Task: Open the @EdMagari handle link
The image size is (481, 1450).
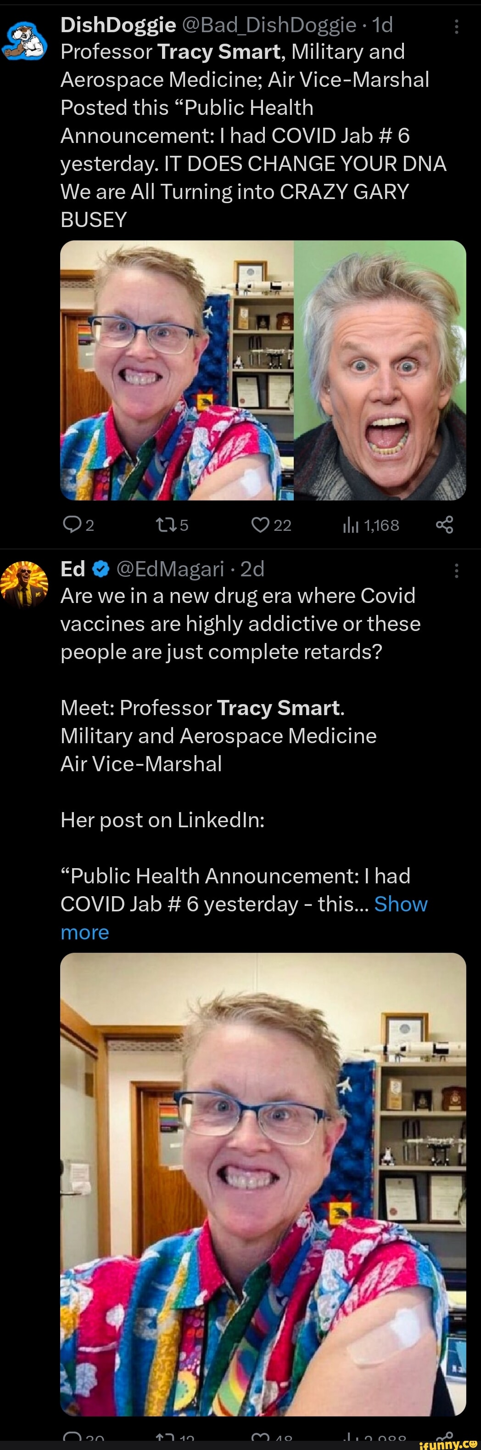Action: click(x=170, y=569)
